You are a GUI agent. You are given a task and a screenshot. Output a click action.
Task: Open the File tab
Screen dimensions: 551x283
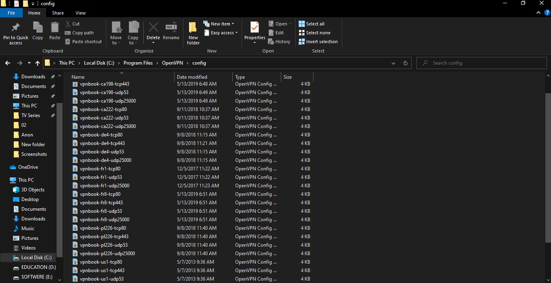11,13
